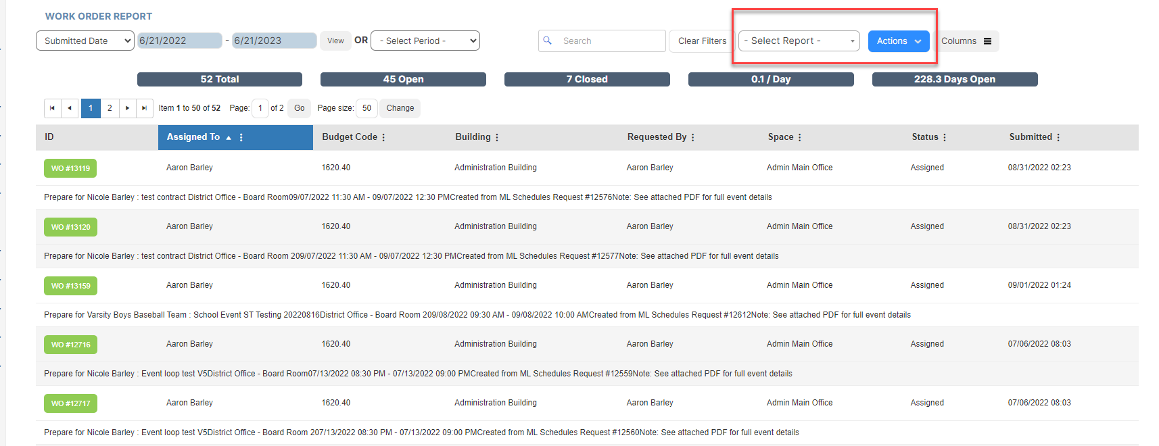1159x446 pixels.
Task: Open work order WO #12716
Action: click(x=70, y=345)
